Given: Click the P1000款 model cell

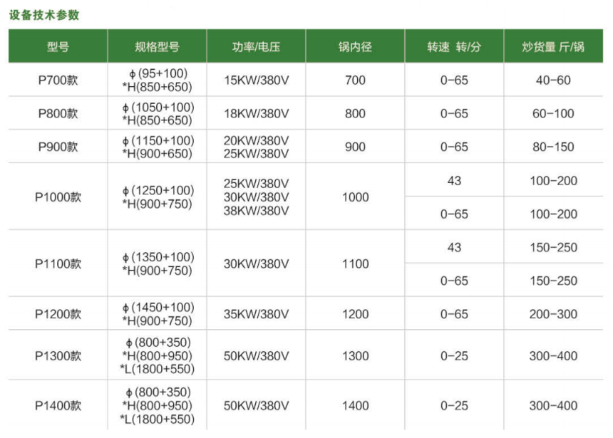Looking at the screenshot, I should [58, 197].
